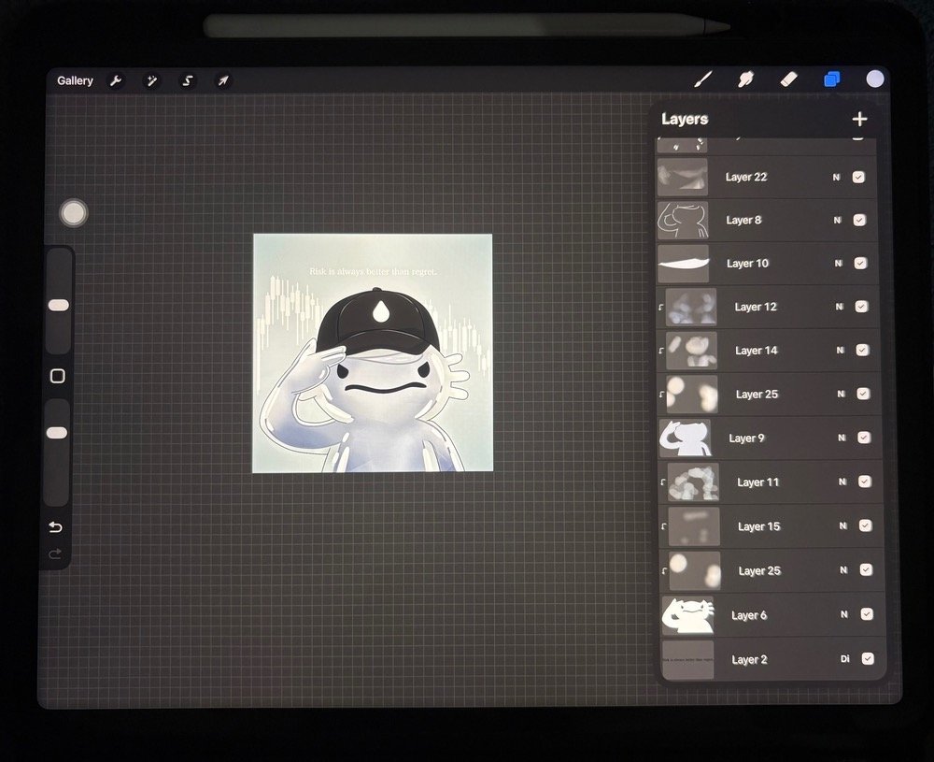
Task: Select the 'Layer 6' name text
Action: [749, 615]
